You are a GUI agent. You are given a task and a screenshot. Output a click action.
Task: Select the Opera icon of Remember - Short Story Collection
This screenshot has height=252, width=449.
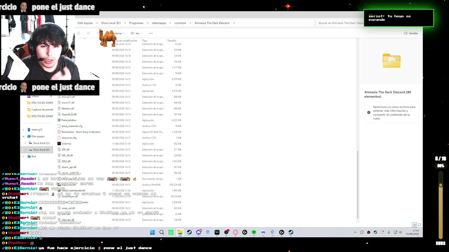59,132
